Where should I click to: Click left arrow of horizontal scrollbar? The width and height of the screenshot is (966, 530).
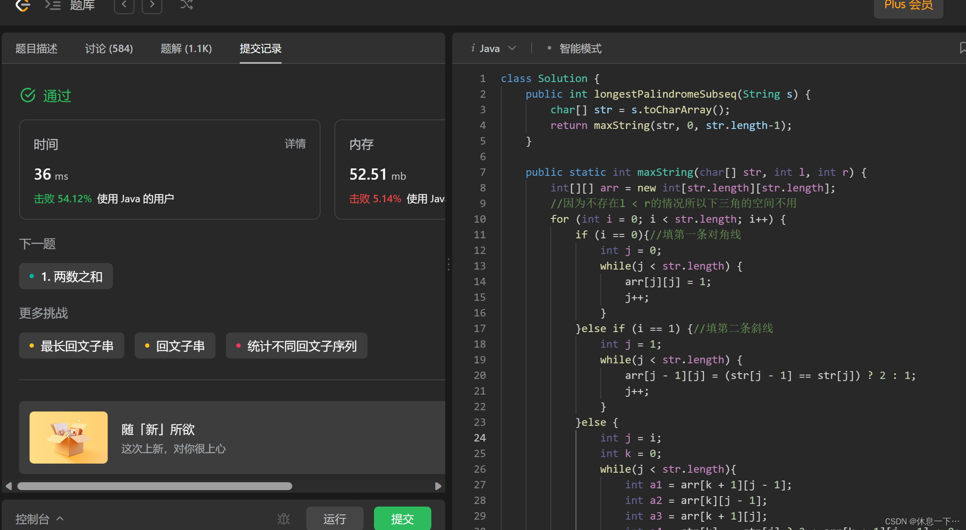point(9,486)
